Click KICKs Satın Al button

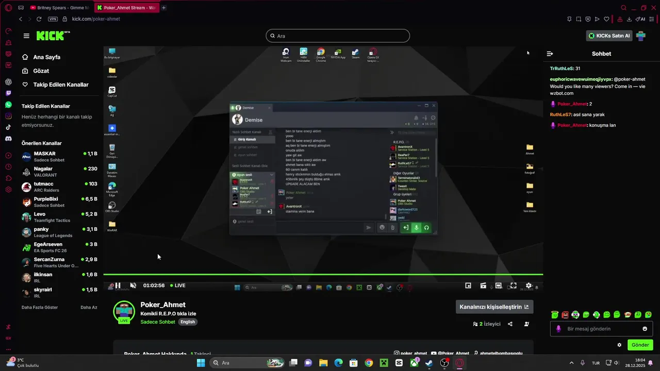(x=609, y=36)
